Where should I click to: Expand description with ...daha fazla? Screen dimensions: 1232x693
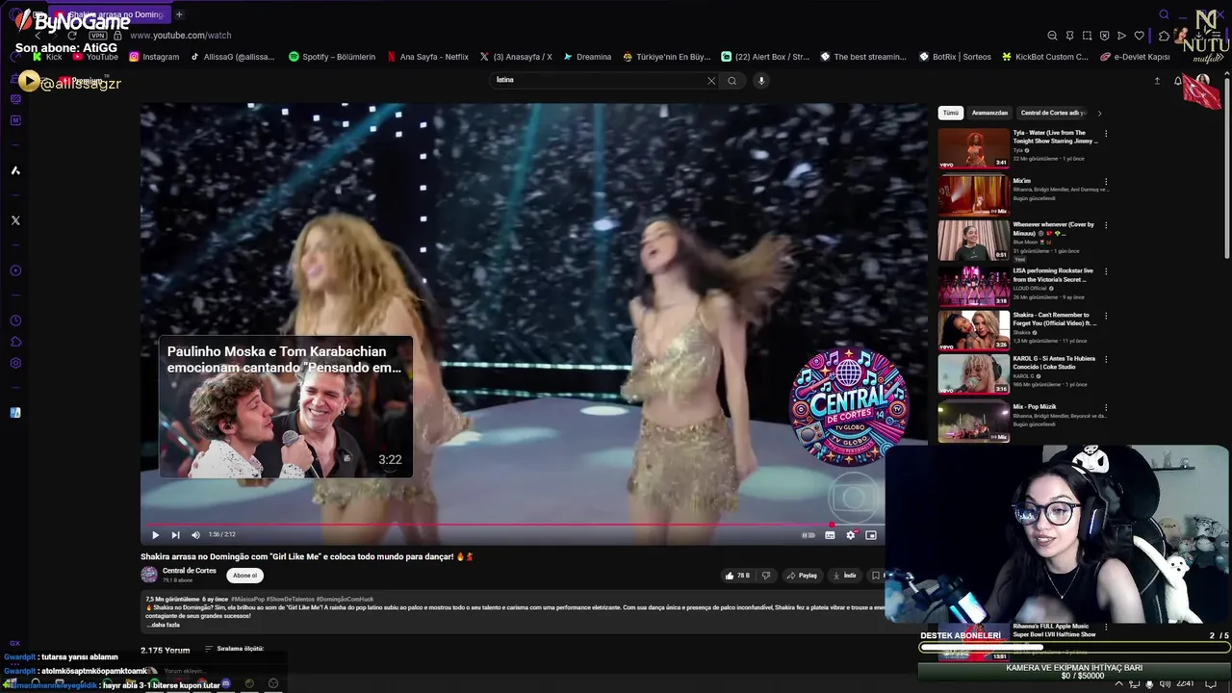(x=163, y=625)
